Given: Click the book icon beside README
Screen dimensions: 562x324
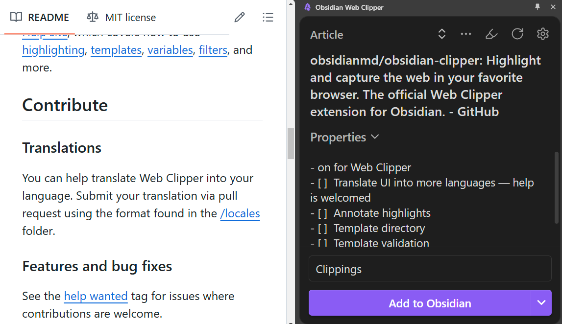Looking at the screenshot, I should [x=16, y=17].
